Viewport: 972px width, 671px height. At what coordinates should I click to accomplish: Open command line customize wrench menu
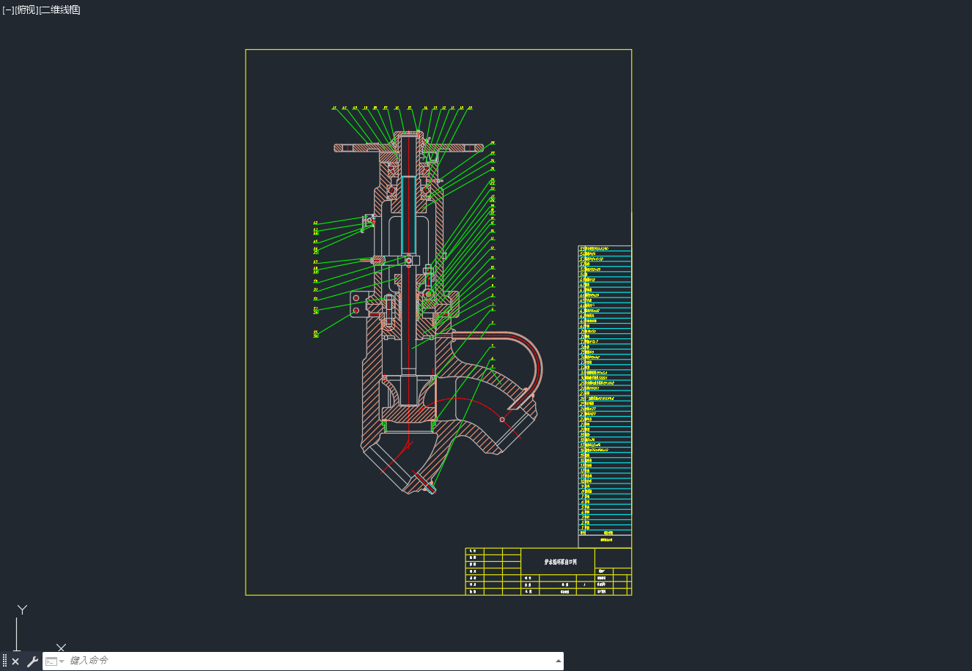tap(32, 661)
